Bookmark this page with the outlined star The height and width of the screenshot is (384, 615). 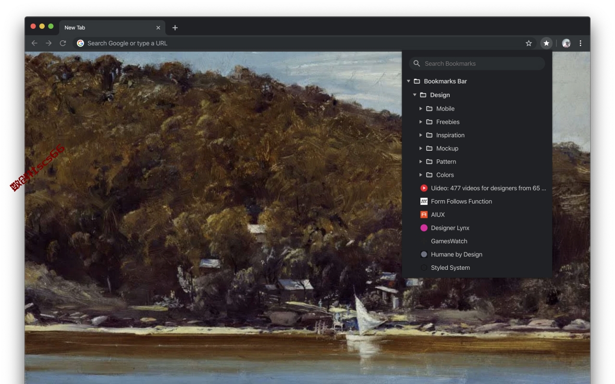point(529,43)
